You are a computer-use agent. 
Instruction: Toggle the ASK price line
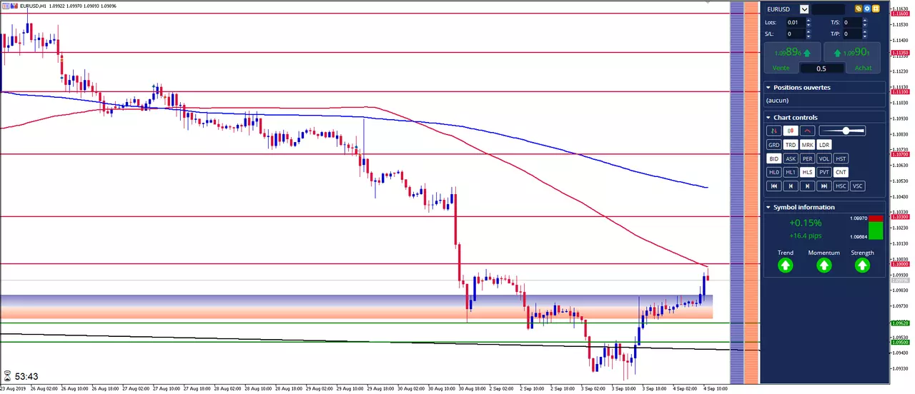[791, 158]
